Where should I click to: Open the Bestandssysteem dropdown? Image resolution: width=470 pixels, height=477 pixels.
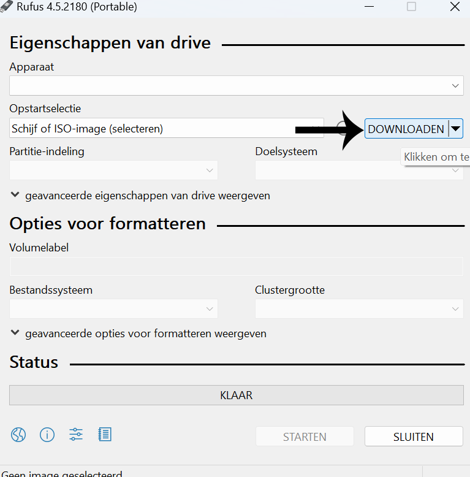[113, 309]
